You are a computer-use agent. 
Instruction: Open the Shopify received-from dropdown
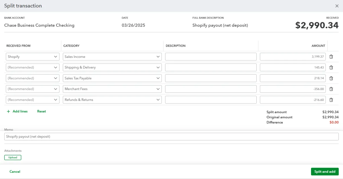click(55, 57)
